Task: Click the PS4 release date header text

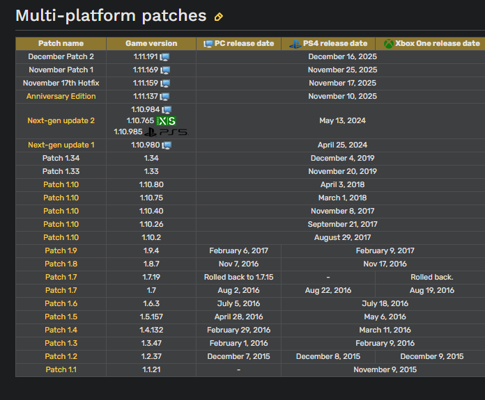Action: point(335,44)
